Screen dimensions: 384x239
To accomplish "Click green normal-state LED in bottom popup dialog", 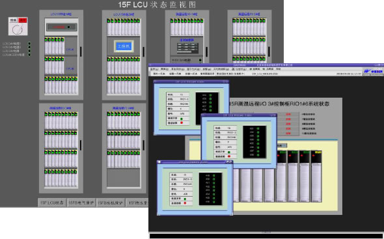I will coord(185,199).
